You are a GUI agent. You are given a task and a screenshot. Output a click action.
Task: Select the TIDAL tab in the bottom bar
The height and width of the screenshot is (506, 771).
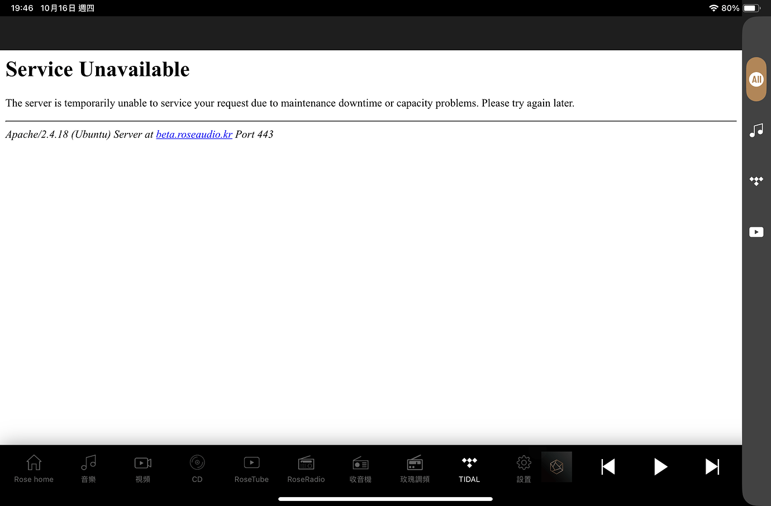point(469,468)
